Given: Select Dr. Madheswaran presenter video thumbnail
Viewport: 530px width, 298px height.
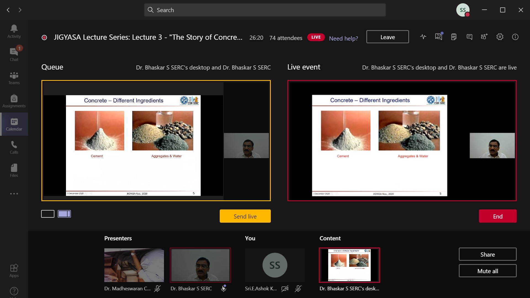Looking at the screenshot, I should (134, 265).
